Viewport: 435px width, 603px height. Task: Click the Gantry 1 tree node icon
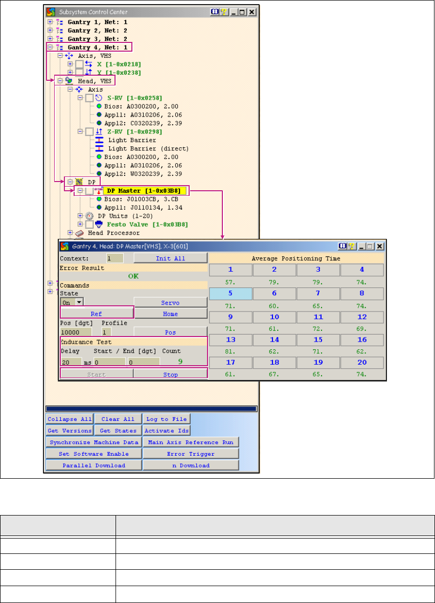click(x=59, y=23)
